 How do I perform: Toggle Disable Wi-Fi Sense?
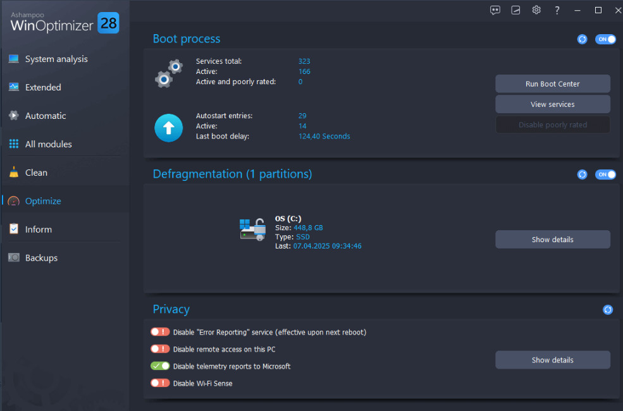pos(160,383)
